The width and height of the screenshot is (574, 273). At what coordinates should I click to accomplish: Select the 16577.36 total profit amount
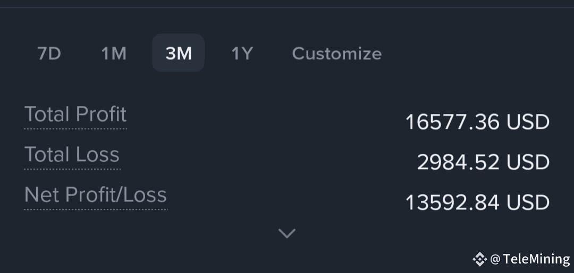point(452,122)
